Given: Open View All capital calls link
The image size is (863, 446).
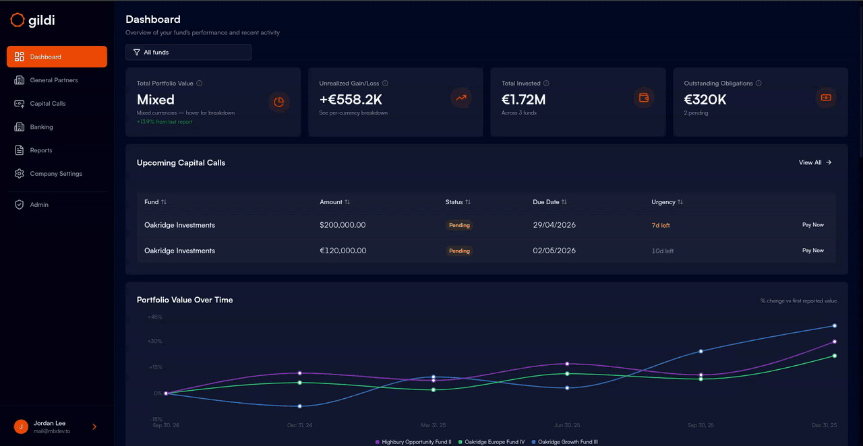Looking at the screenshot, I should pos(815,162).
